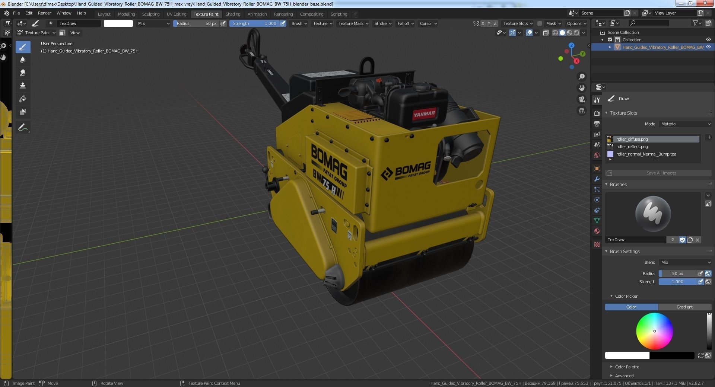Screen dimensions: 715x387
Task: Collapse the Texture Slots panel
Action: (606, 113)
